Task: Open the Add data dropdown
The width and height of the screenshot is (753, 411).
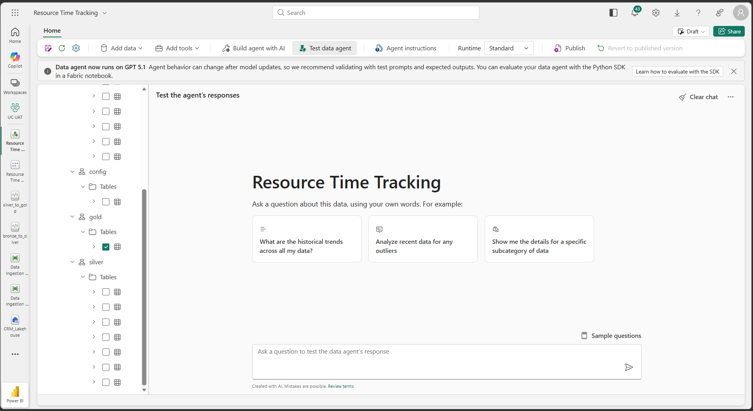Action: [x=122, y=48]
